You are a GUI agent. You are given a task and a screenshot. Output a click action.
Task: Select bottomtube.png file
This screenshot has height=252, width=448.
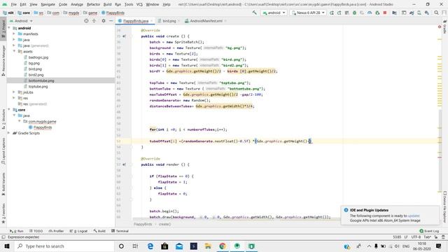(x=41, y=80)
